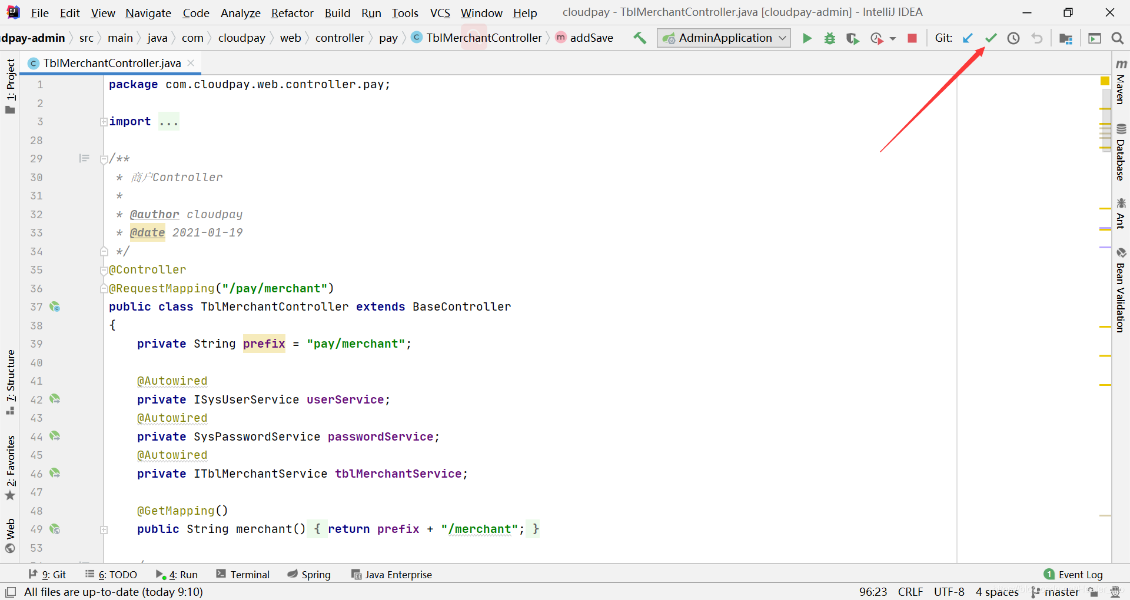Click the Run with Profiler icon

[x=876, y=38]
